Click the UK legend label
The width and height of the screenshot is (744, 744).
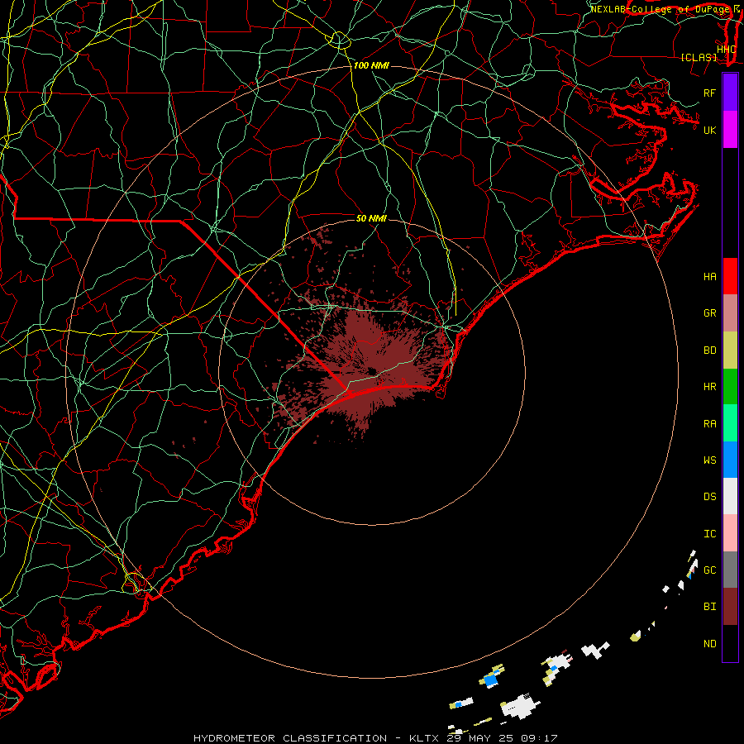coord(709,130)
